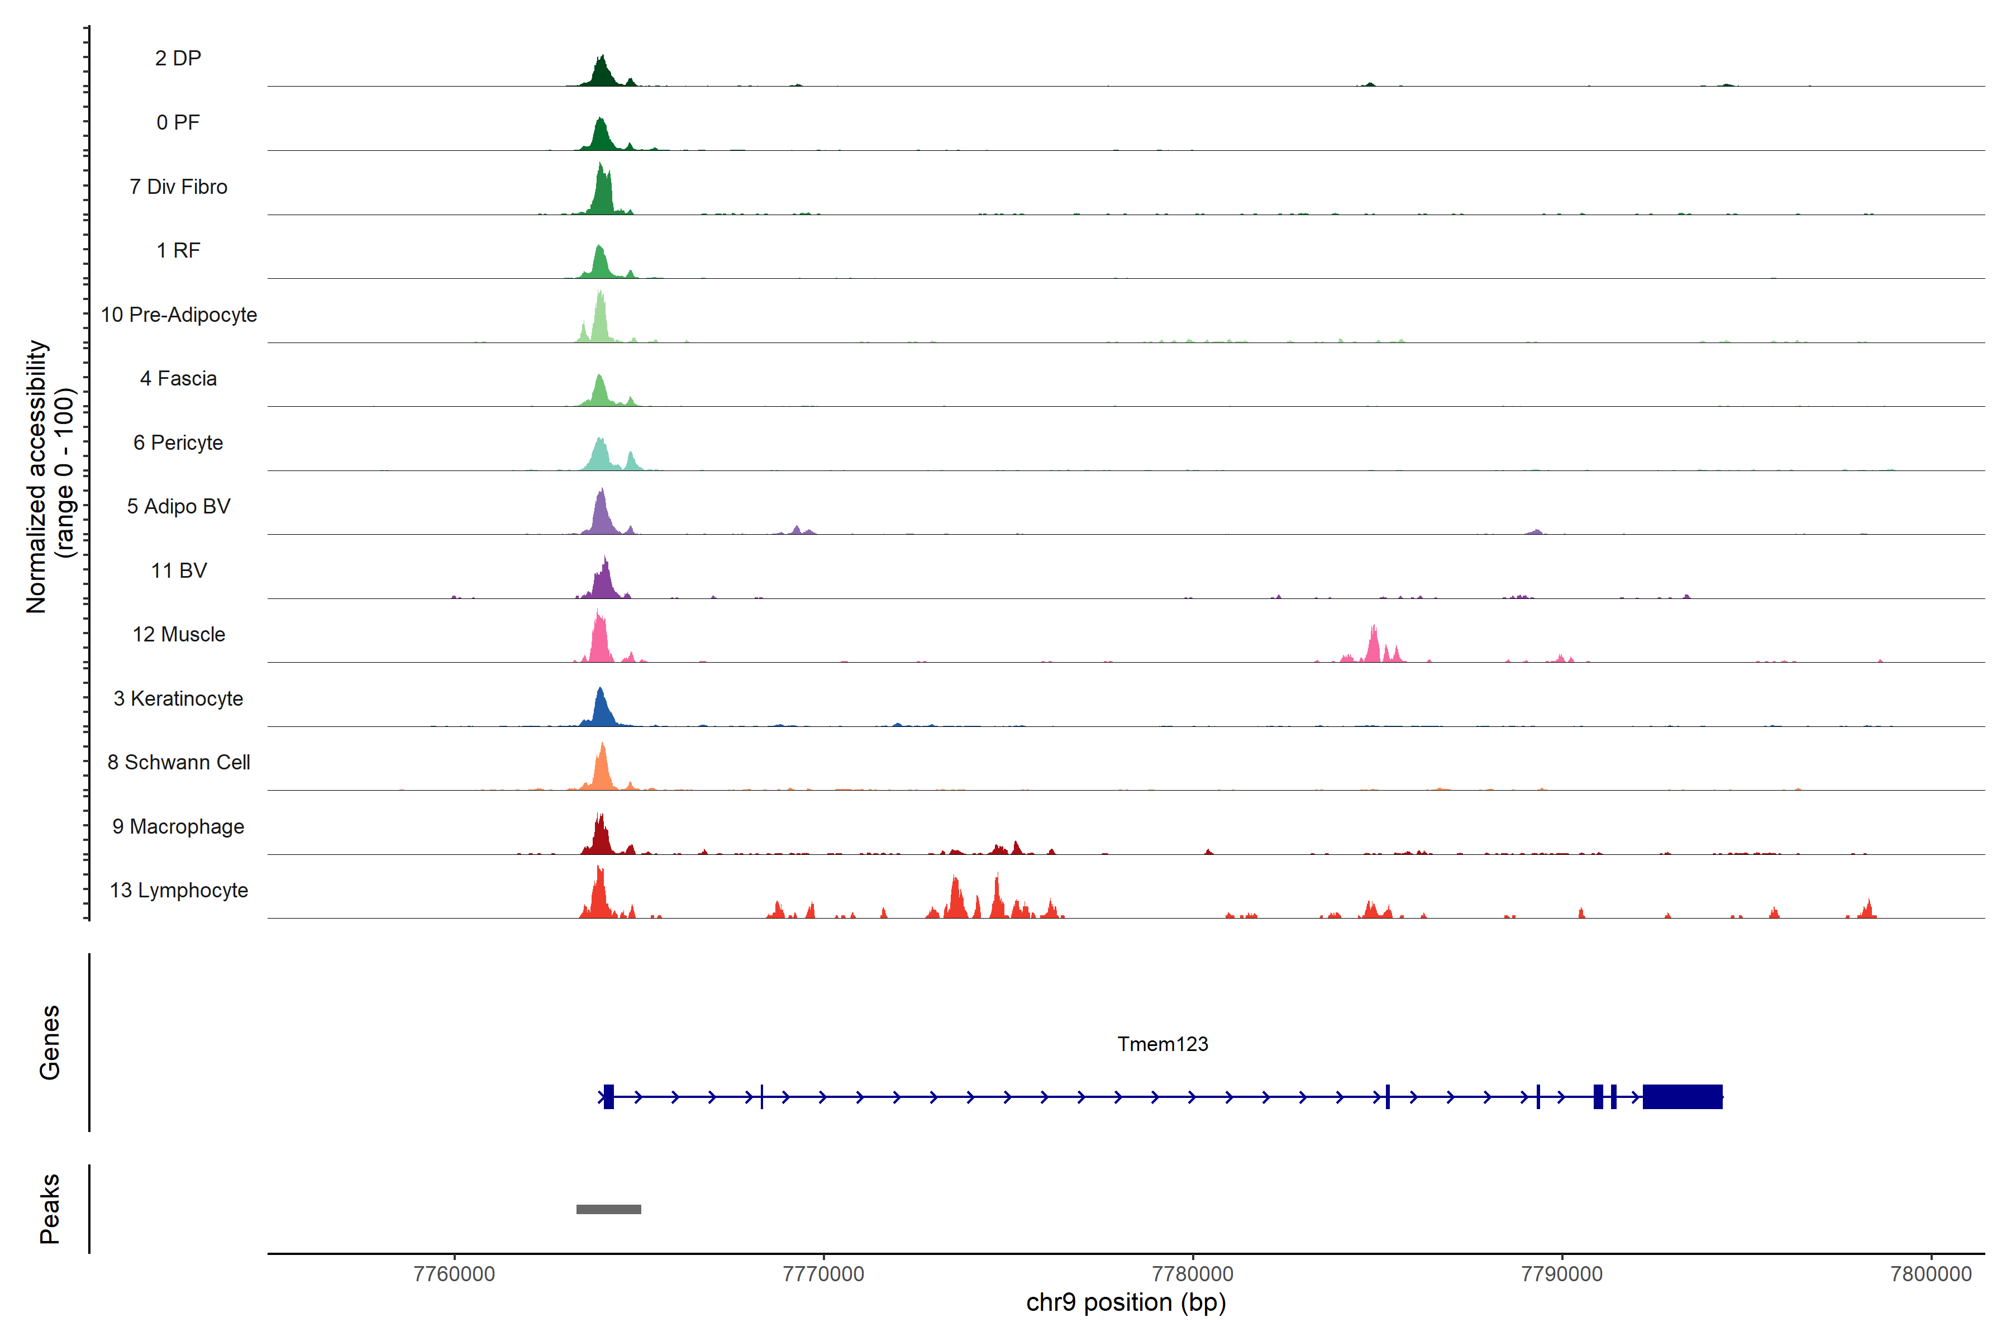Click the 10 Pre-Adipocyte track label
This screenshot has width=2011, height=1341.
click(x=179, y=315)
